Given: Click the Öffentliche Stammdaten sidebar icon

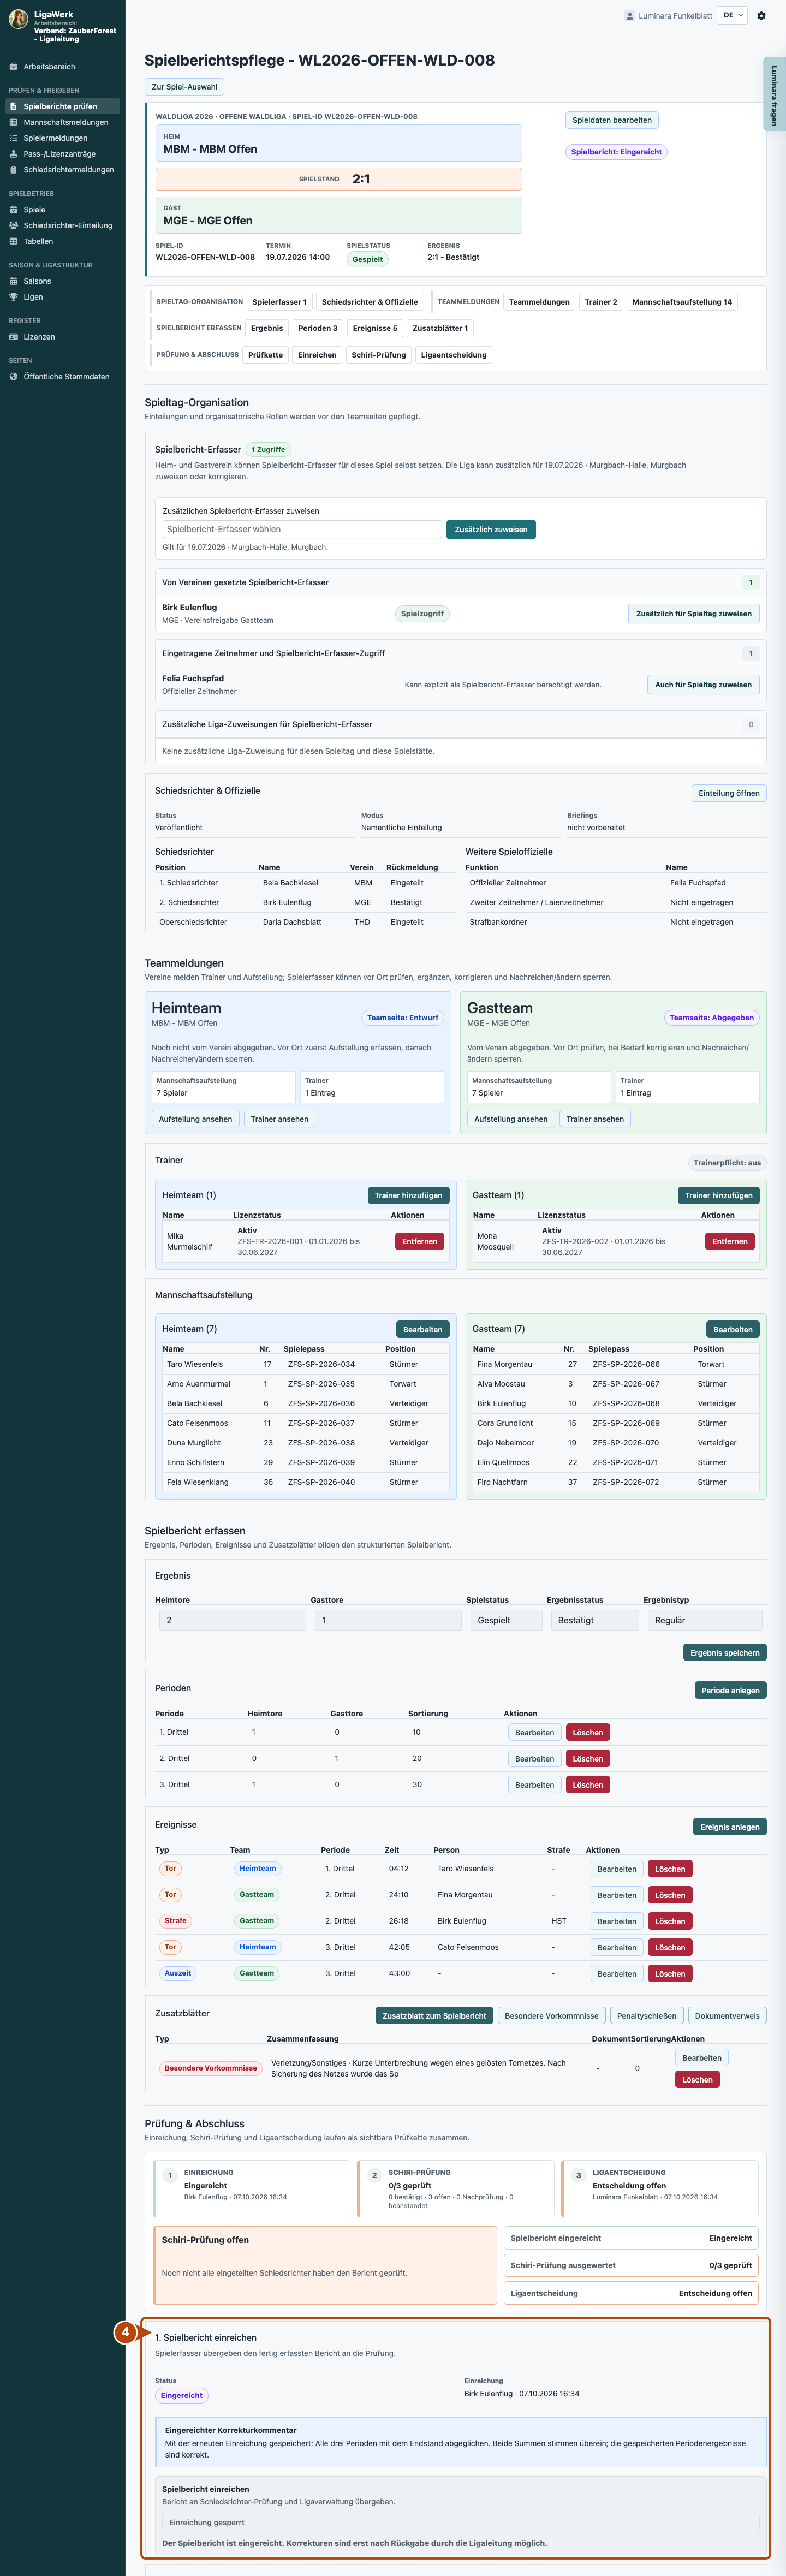Looking at the screenshot, I should [14, 377].
